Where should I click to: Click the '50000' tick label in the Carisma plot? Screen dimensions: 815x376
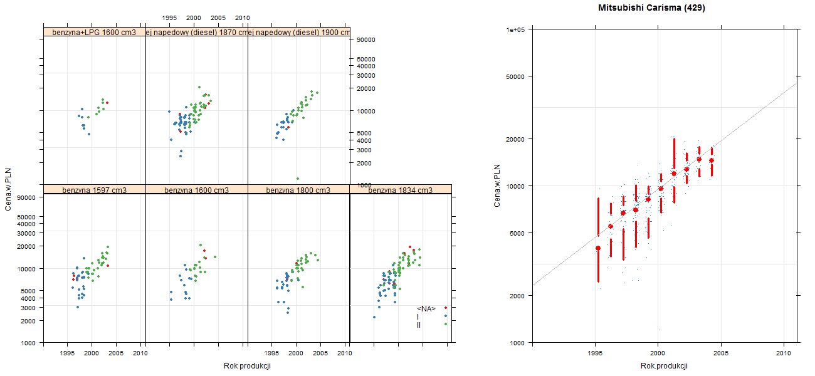click(x=515, y=76)
